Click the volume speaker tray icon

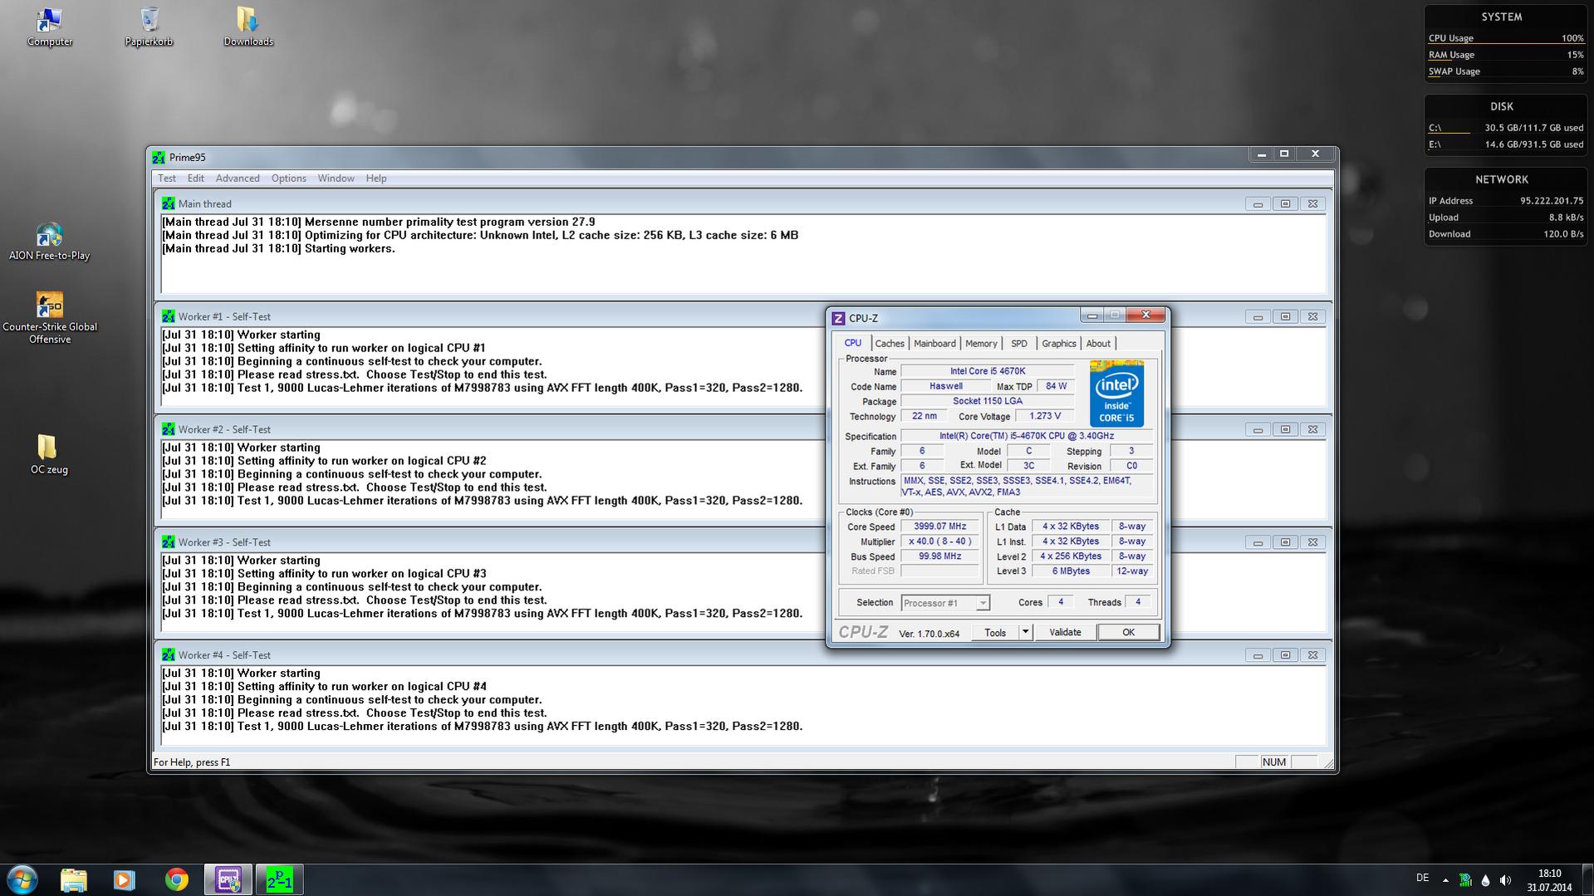pyautogui.click(x=1505, y=880)
